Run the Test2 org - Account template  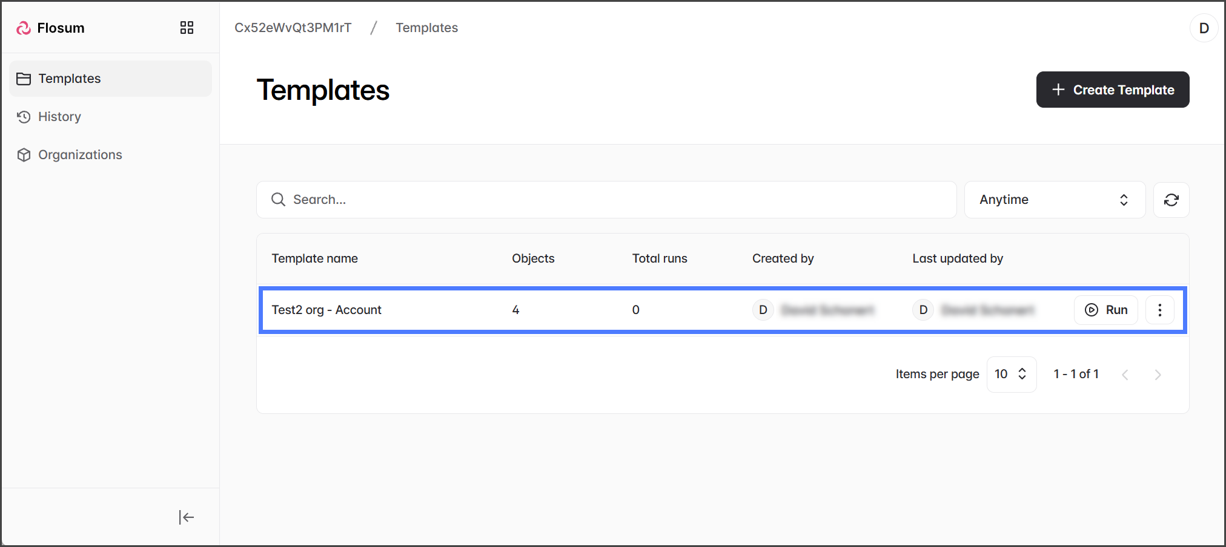(x=1105, y=310)
